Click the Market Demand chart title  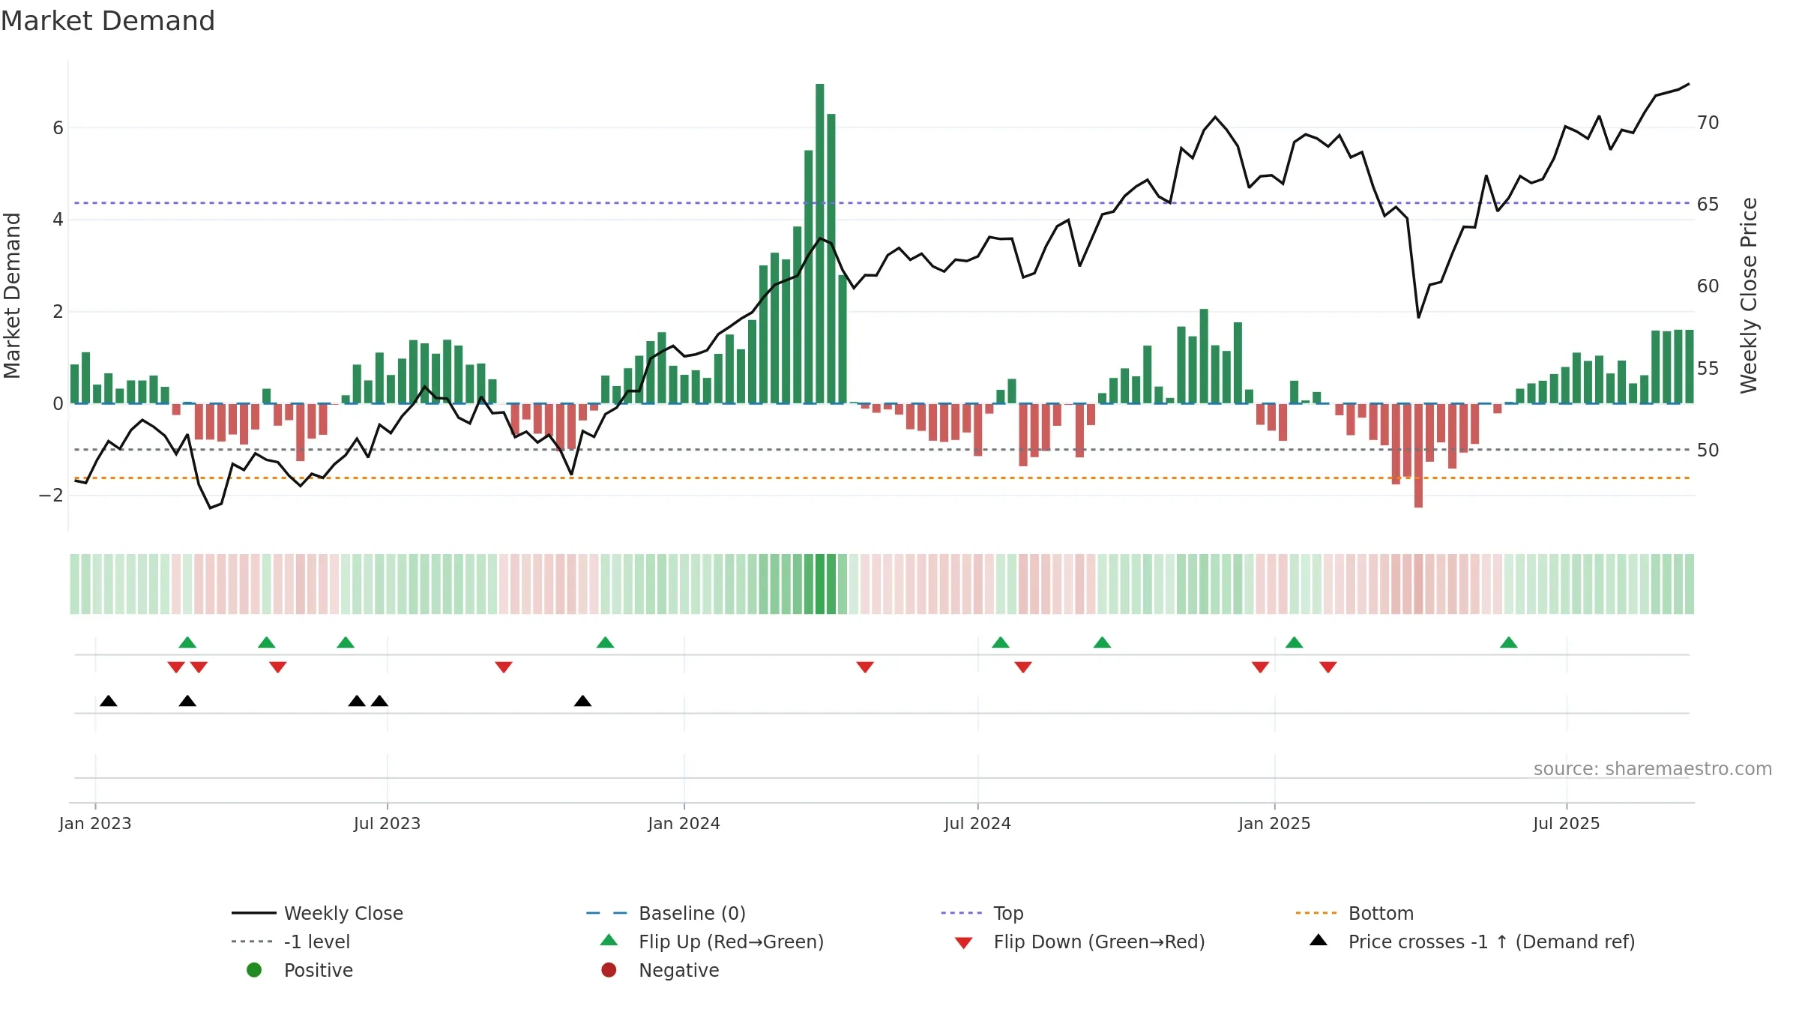click(108, 21)
